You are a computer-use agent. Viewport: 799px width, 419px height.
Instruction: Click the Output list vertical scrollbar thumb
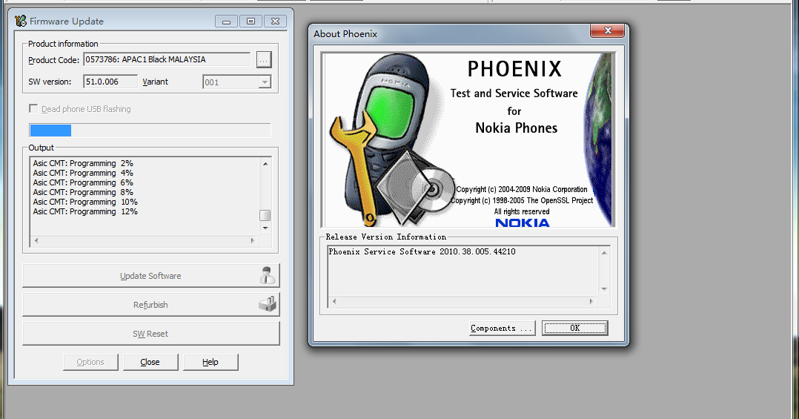265,215
